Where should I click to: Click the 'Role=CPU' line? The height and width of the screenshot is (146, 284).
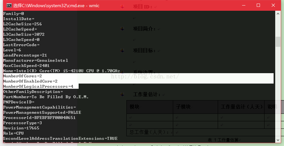(13, 133)
